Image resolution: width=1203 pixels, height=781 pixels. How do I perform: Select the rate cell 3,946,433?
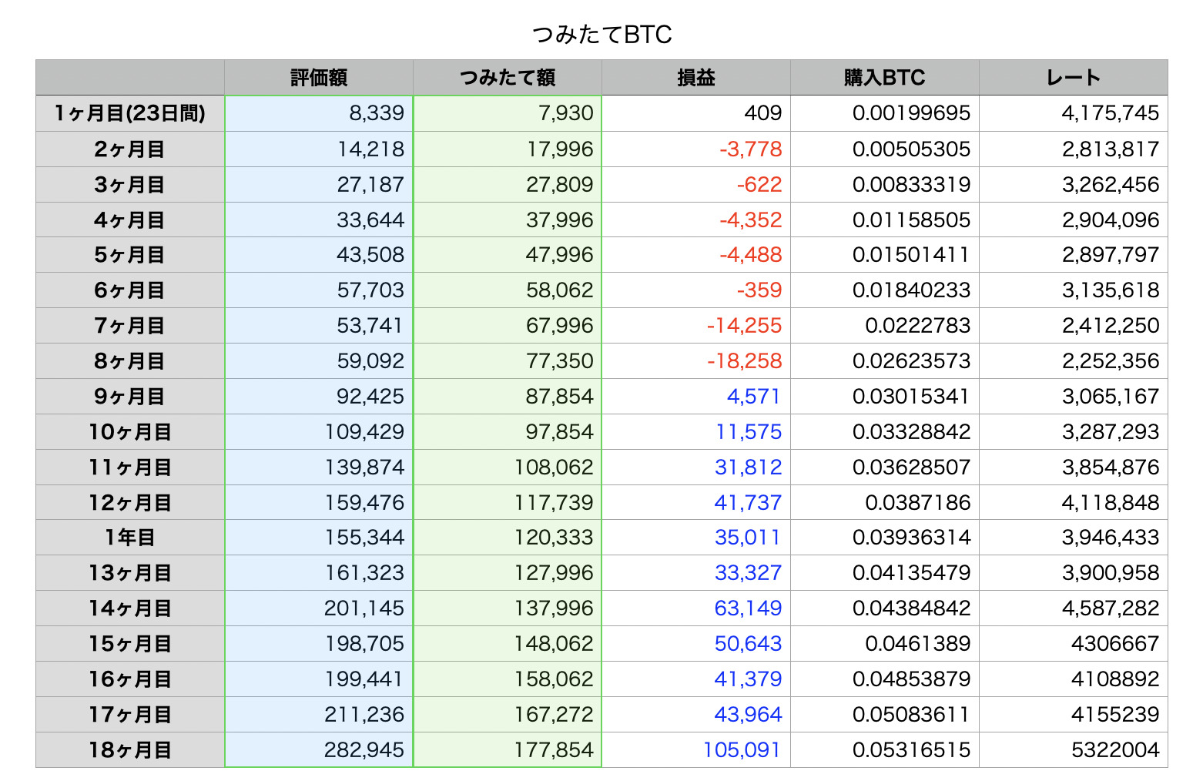point(1074,537)
